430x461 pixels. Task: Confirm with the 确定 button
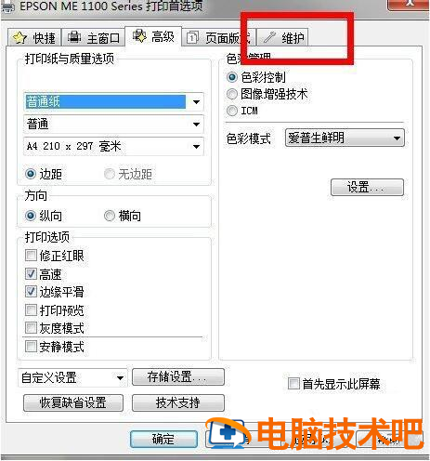point(163,439)
